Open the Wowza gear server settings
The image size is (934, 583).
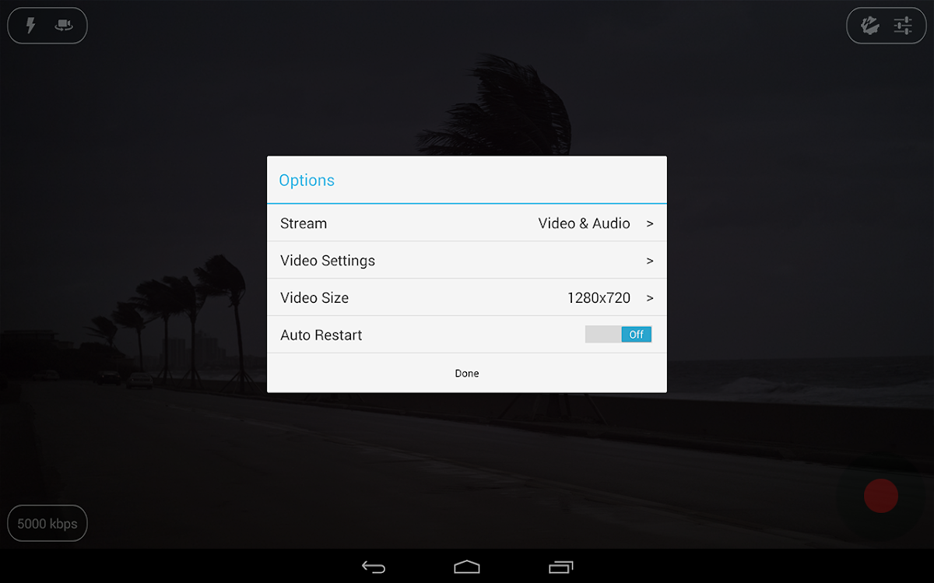tap(870, 26)
